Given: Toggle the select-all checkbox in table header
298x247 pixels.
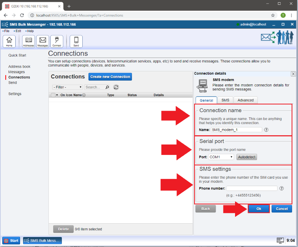Looking at the screenshot, I should [53, 95].
